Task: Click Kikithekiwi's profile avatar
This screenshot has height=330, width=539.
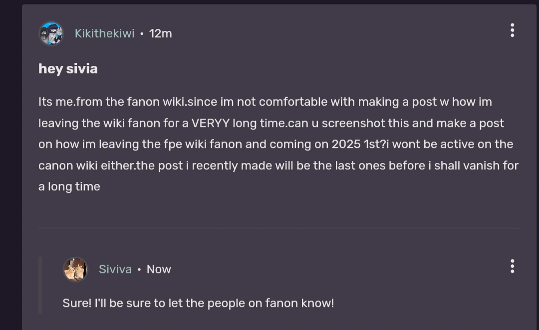Action: (51, 33)
